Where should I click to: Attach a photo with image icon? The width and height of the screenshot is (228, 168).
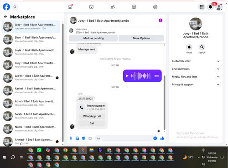(x=78, y=138)
